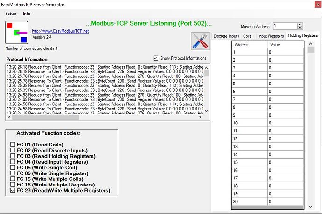The width and height of the screenshot is (322, 214).
Task: Click the Modbus-TCP Server Listening status text
Action: pos(149,23)
